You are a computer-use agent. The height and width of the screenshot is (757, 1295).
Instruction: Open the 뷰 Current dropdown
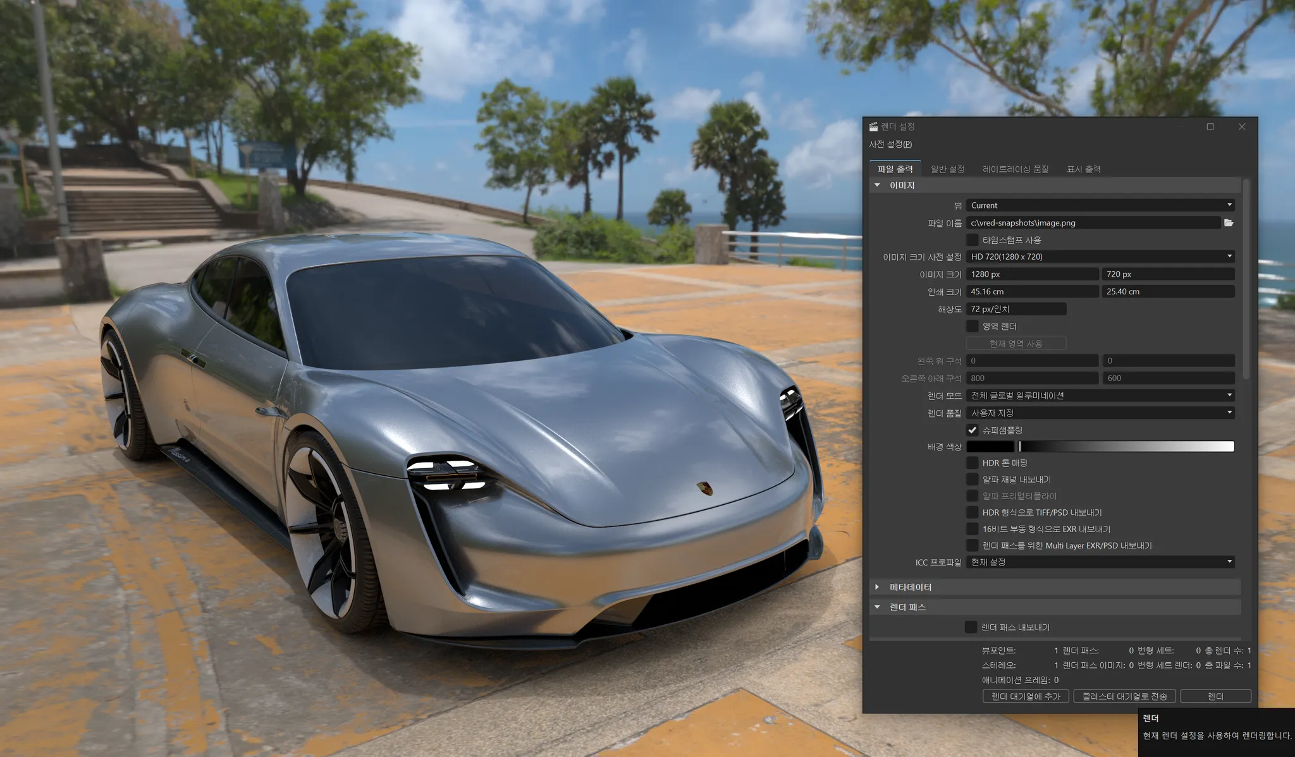click(1100, 205)
